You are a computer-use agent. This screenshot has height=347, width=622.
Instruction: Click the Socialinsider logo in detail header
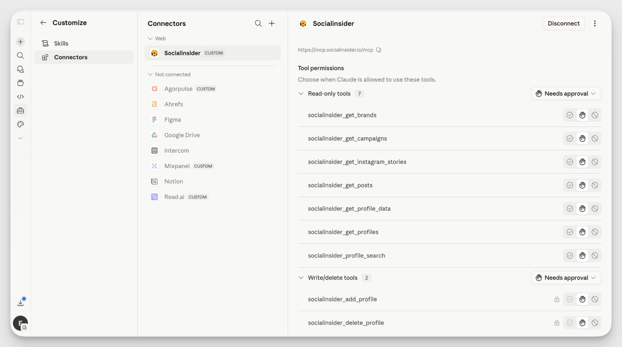tap(303, 24)
